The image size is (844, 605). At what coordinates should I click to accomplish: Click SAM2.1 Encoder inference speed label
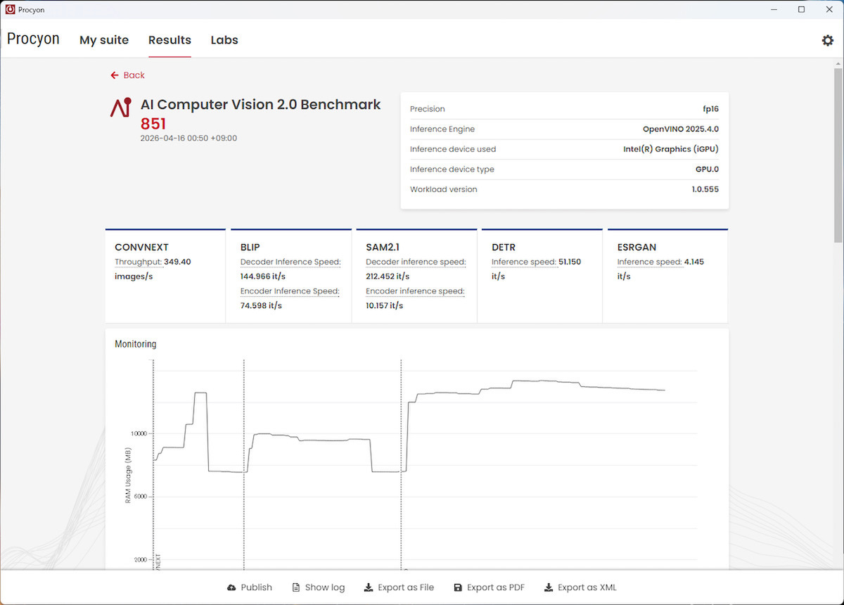(x=415, y=291)
